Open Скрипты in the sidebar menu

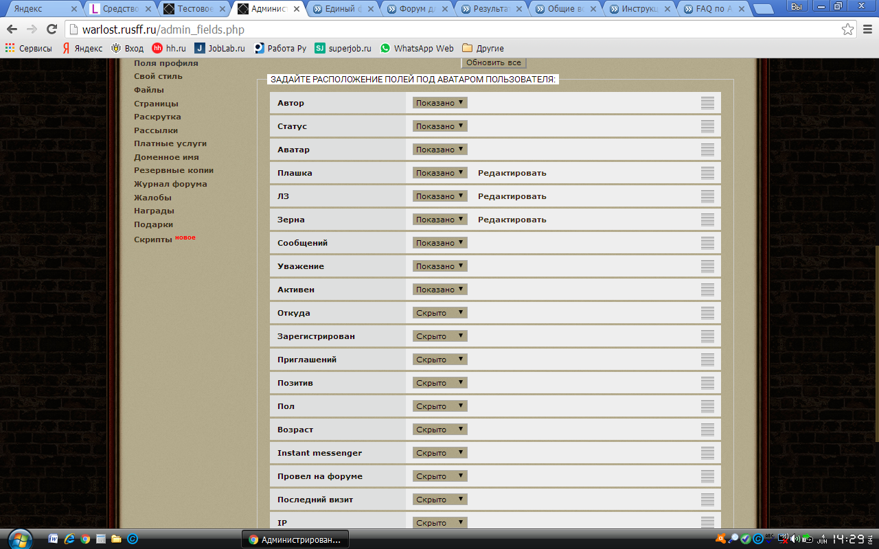point(152,240)
